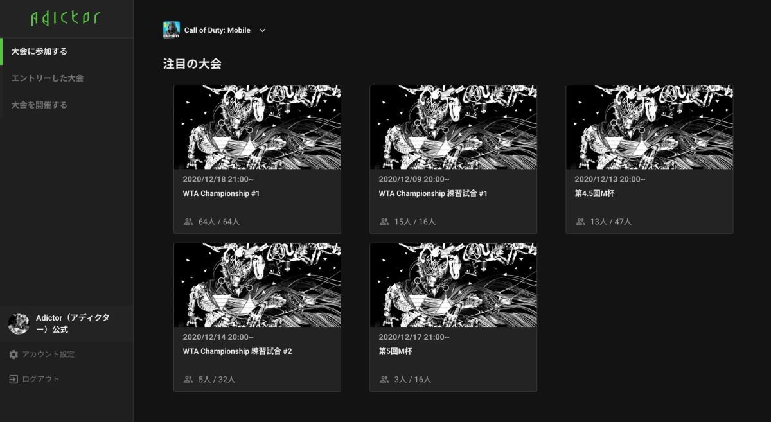Viewport: 771px width, 422px height.
Task: Click the logout arrow icon
Action: point(13,379)
